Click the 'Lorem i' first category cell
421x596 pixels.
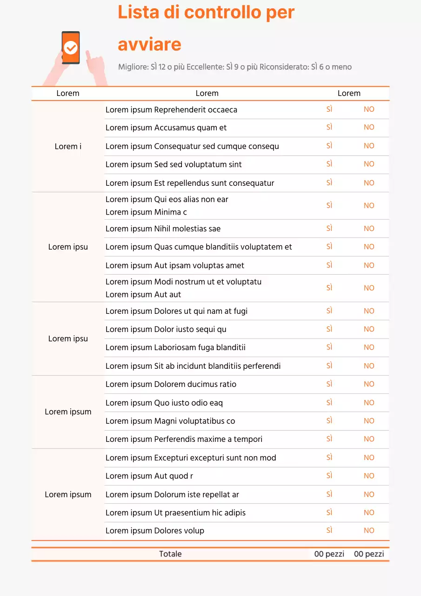(68, 147)
